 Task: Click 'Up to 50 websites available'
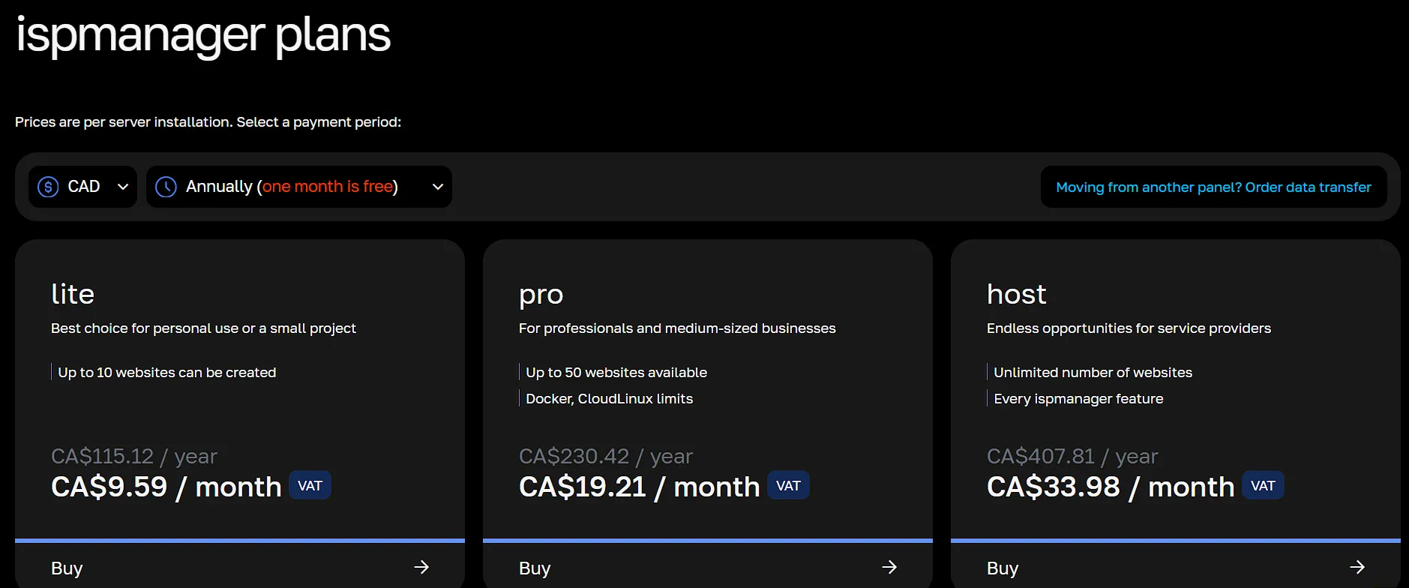click(x=616, y=373)
